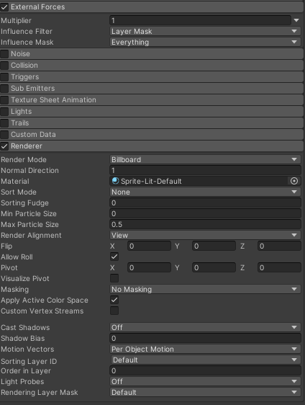Click the Max Particle Size label
305x405 pixels.
[x=29, y=224]
